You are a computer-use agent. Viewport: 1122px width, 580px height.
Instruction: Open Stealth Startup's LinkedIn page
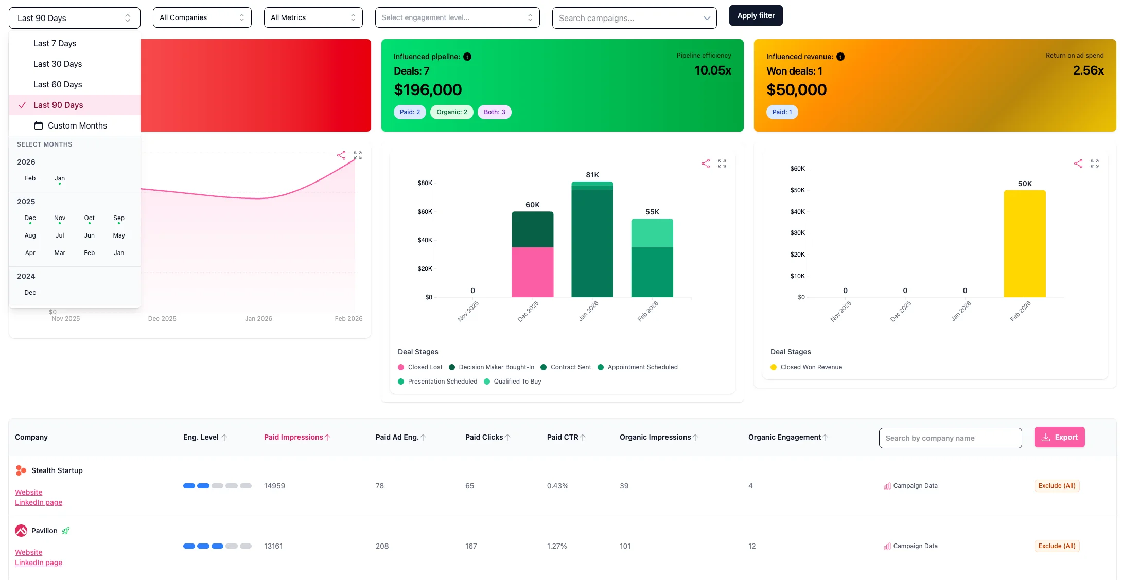38,502
